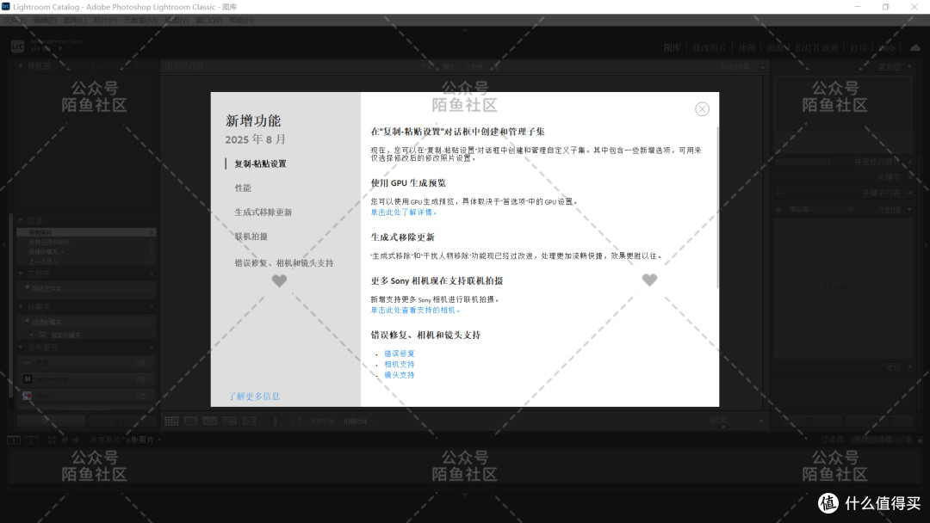
Task: Click the Flickr publish service icon
Action: 28,395
